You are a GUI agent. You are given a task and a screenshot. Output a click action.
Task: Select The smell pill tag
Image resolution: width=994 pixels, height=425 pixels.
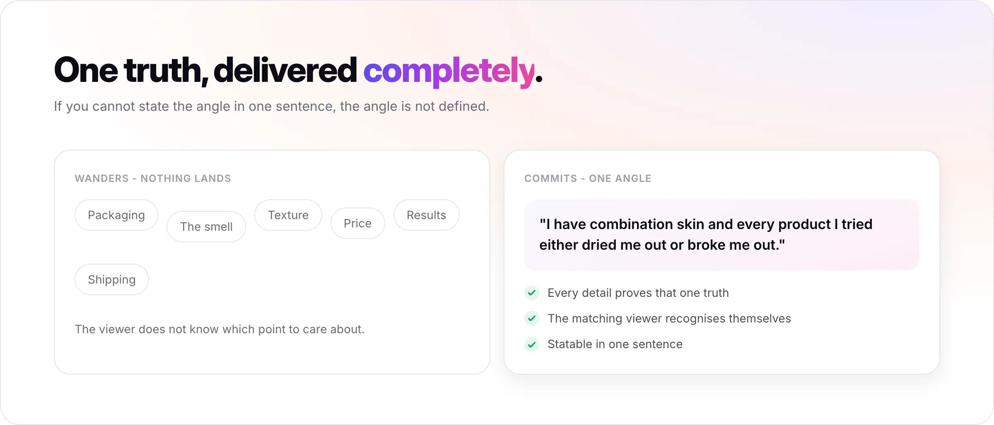tap(206, 227)
